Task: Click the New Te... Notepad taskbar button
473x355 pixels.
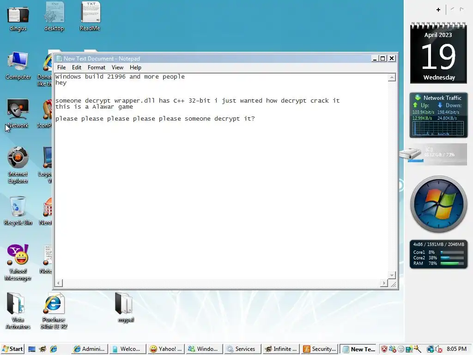Action: (358, 349)
